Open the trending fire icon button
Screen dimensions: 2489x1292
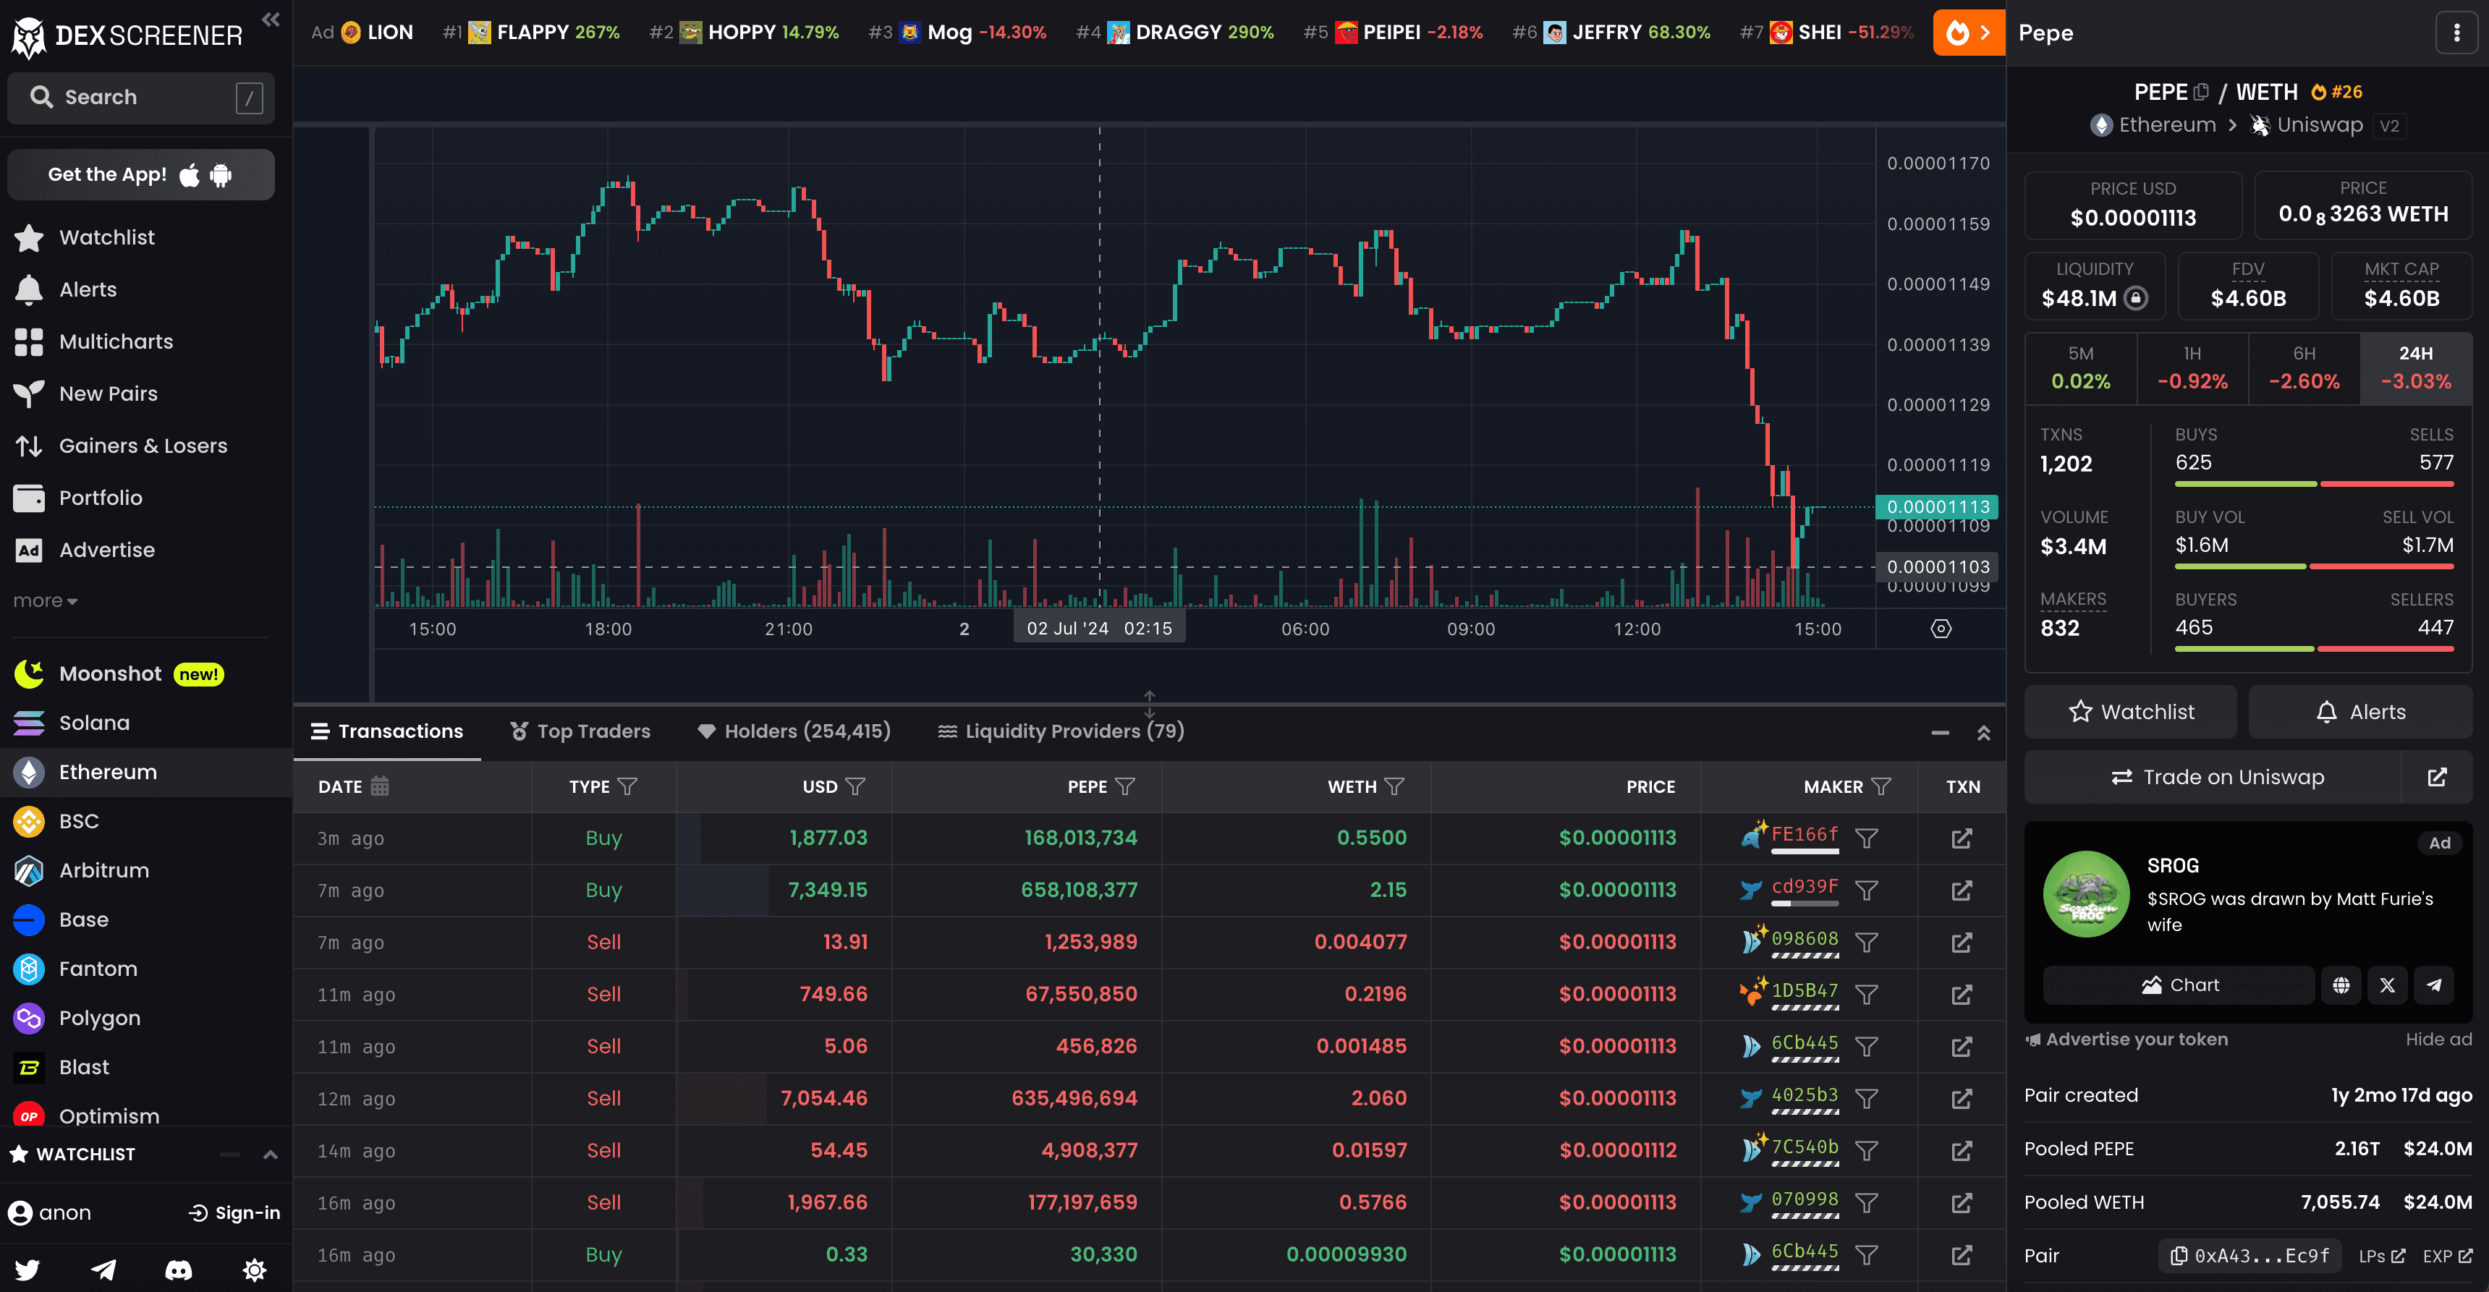[x=1968, y=33]
